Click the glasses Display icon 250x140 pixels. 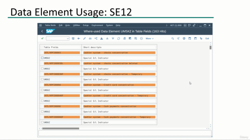point(90,38)
